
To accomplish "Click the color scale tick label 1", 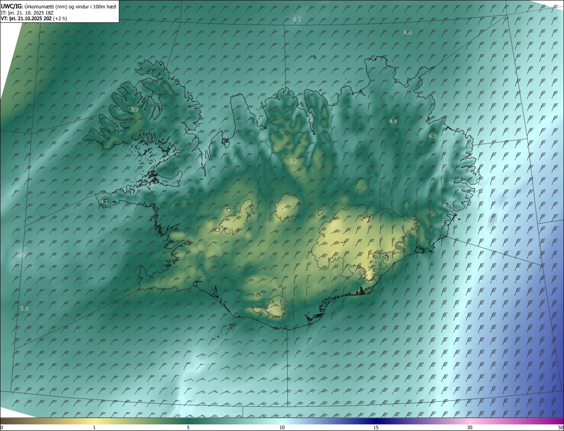I will tap(94, 428).
